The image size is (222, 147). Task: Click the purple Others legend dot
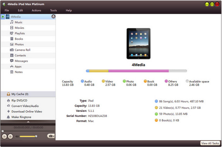[166, 81]
